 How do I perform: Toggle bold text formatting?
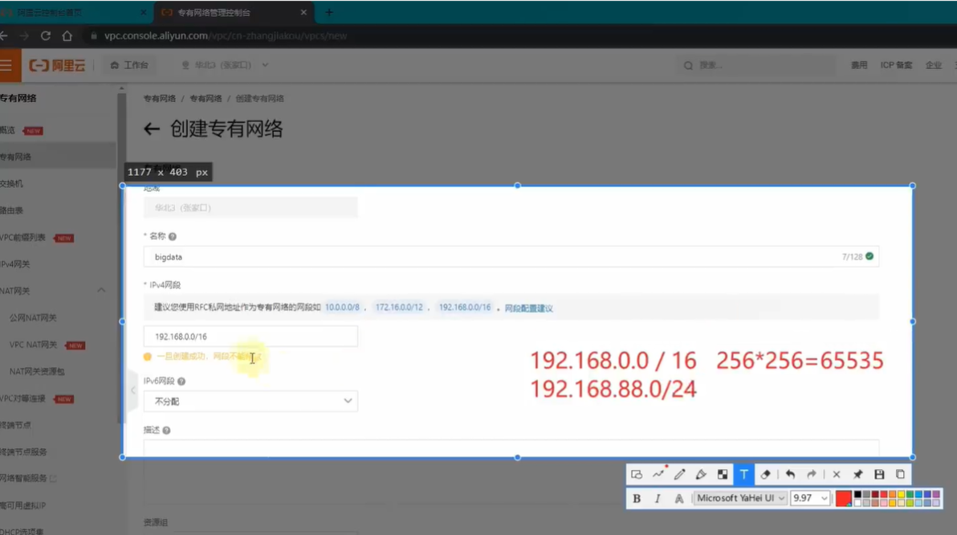click(x=637, y=498)
